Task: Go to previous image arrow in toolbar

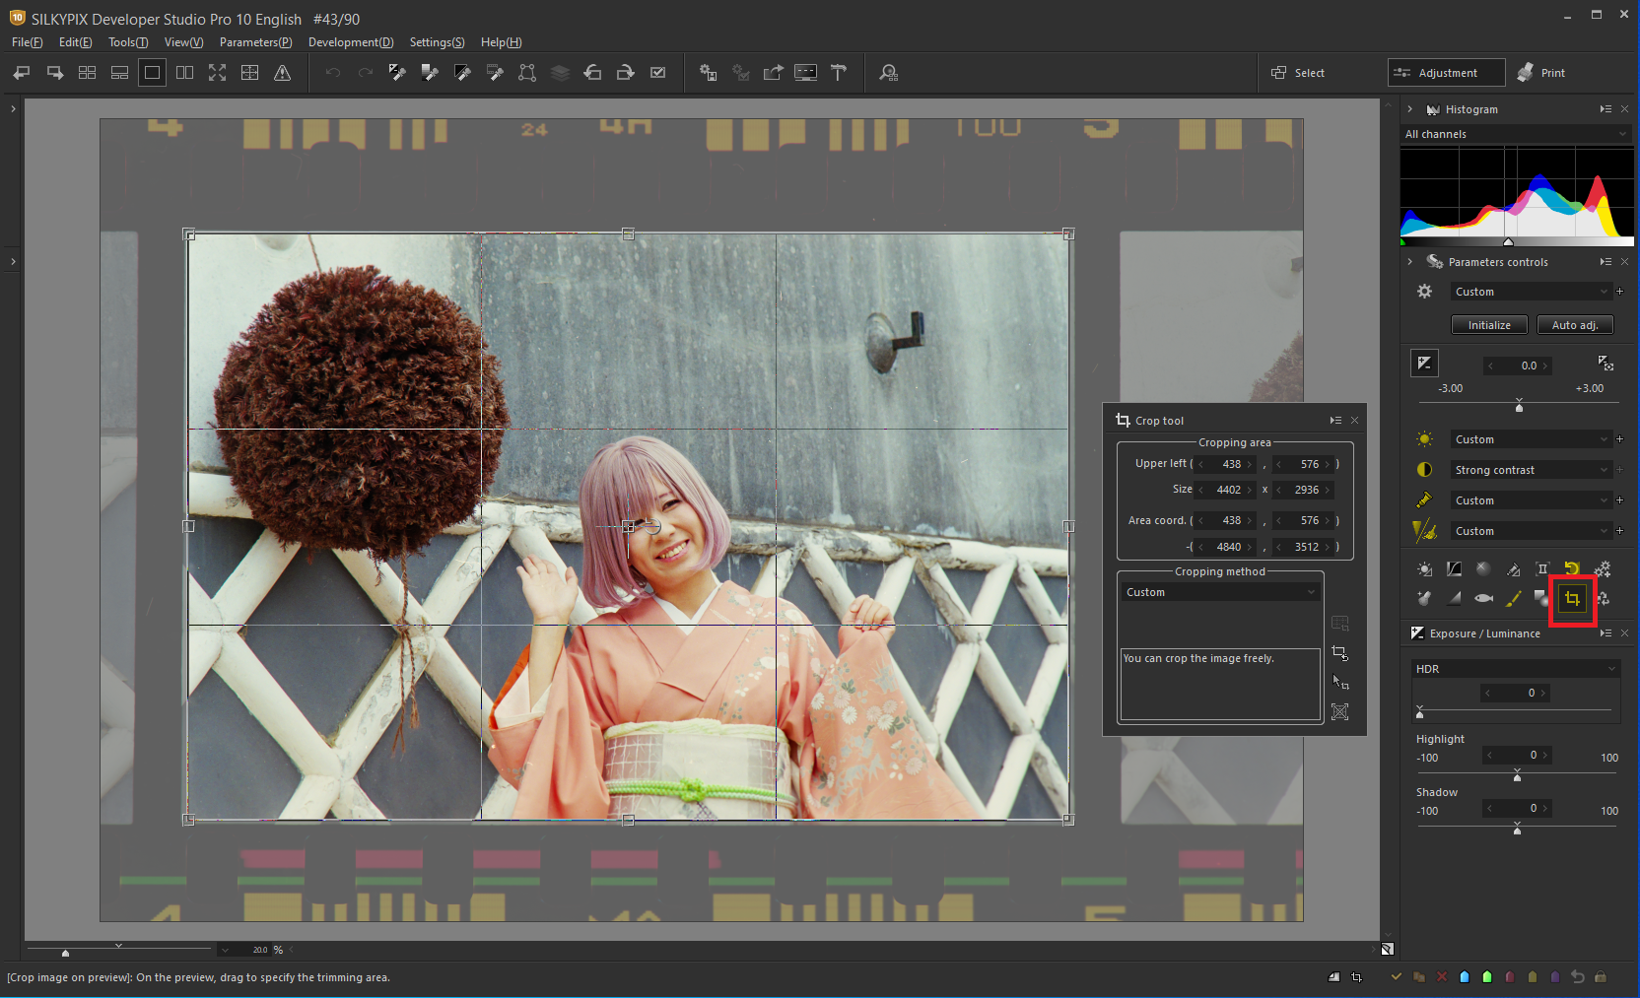Action: click(x=22, y=73)
